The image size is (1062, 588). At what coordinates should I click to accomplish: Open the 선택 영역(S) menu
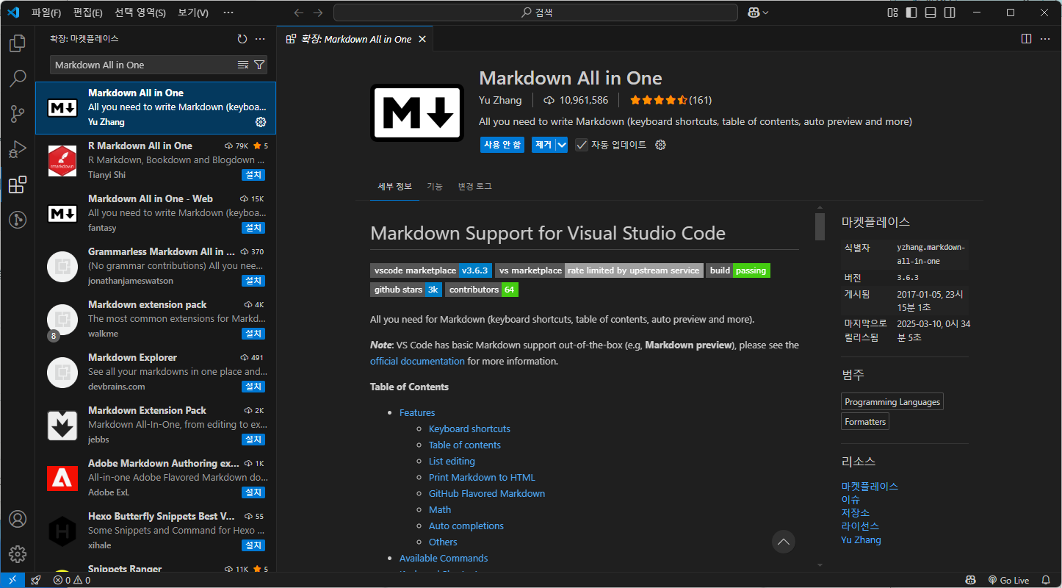[x=140, y=12]
